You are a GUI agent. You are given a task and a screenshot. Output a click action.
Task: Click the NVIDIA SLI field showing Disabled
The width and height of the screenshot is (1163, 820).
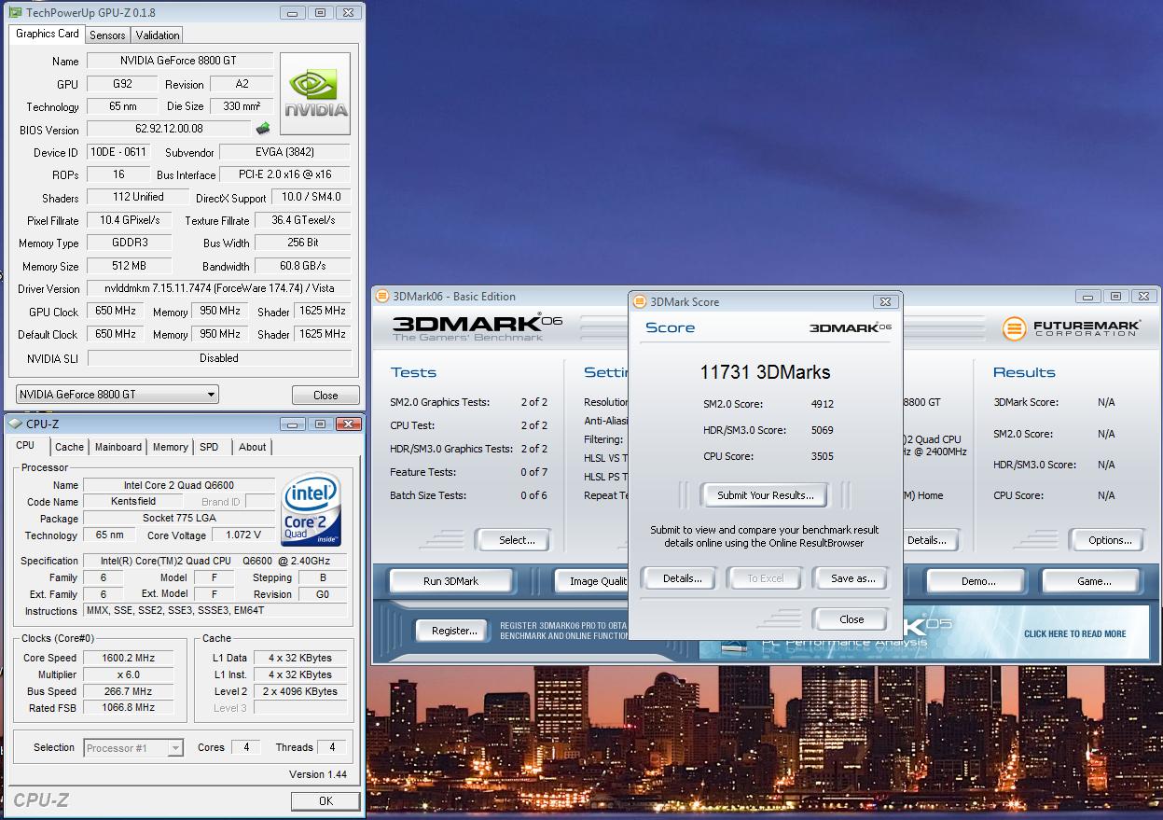coord(218,358)
